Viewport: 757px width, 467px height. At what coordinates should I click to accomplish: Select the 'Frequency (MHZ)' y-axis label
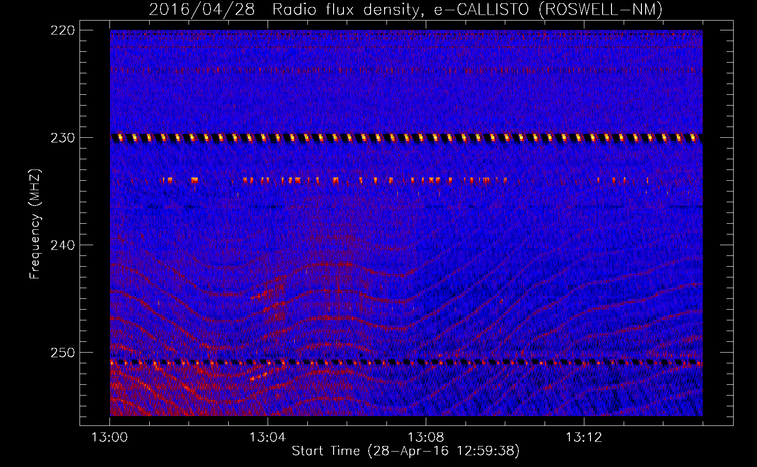pyautogui.click(x=35, y=224)
